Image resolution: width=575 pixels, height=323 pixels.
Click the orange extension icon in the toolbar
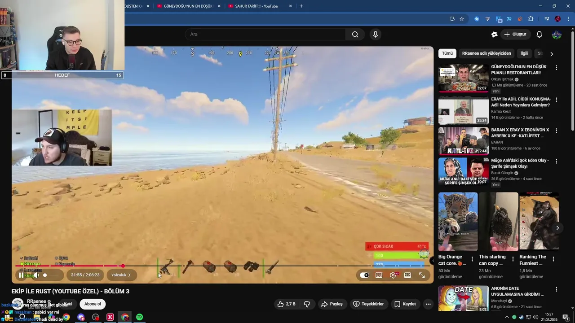[520, 19]
